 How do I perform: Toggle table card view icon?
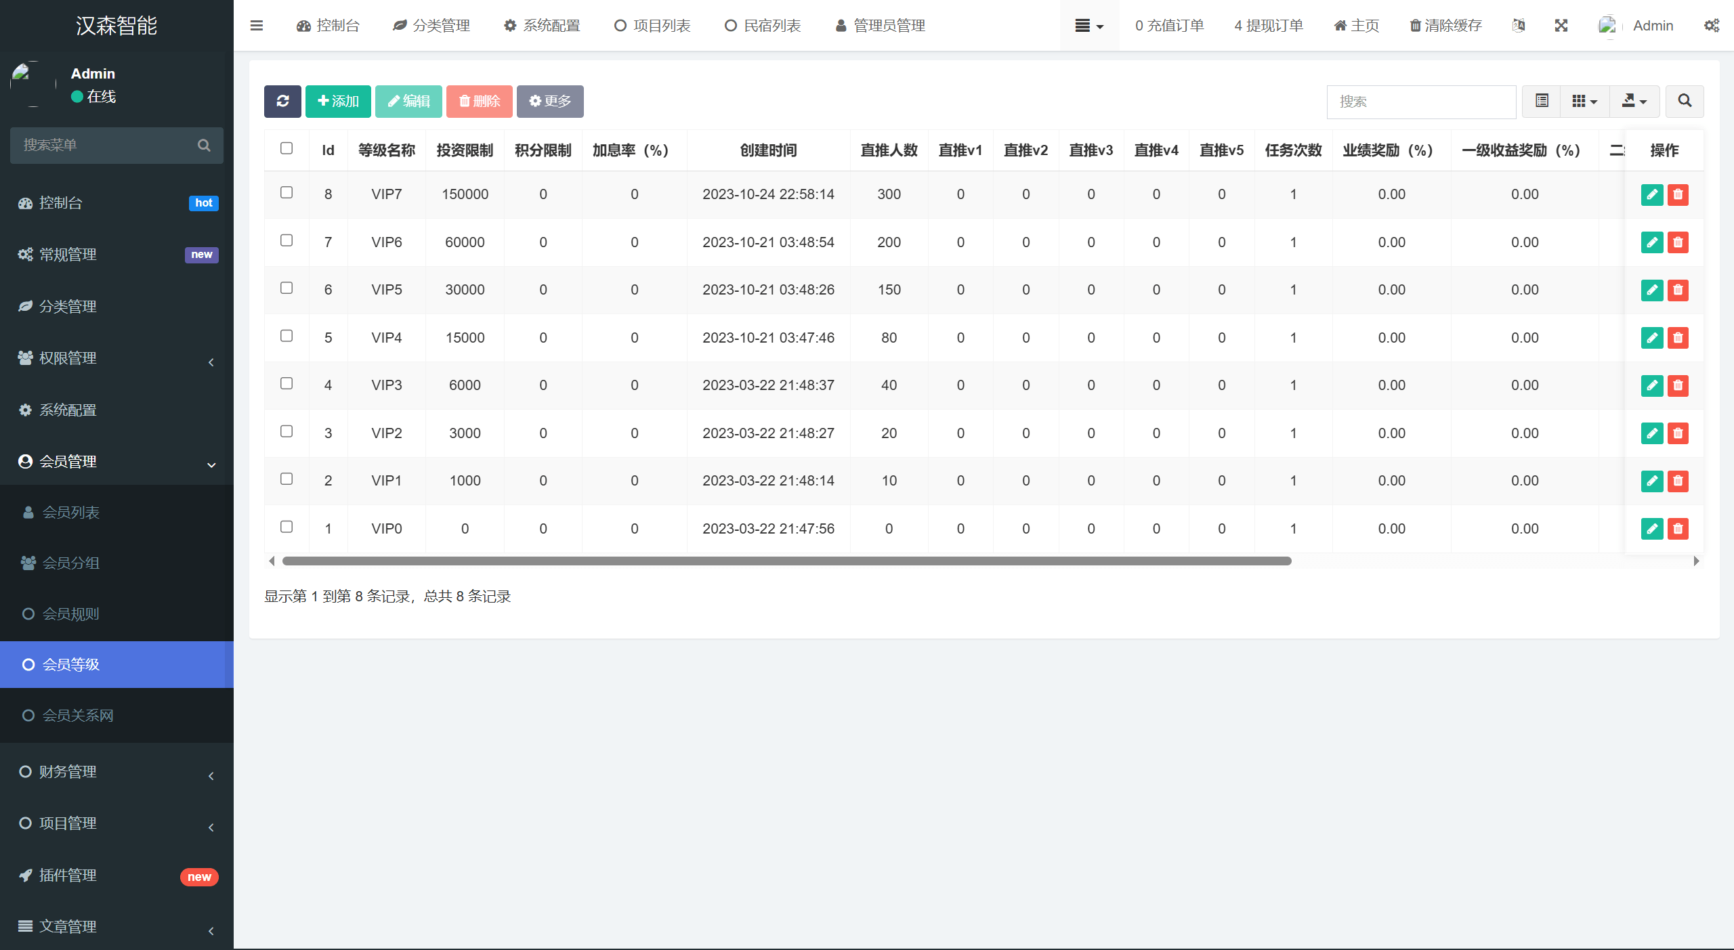1542,102
